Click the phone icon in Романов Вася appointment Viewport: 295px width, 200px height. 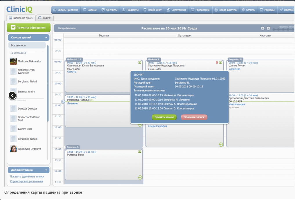point(140,152)
